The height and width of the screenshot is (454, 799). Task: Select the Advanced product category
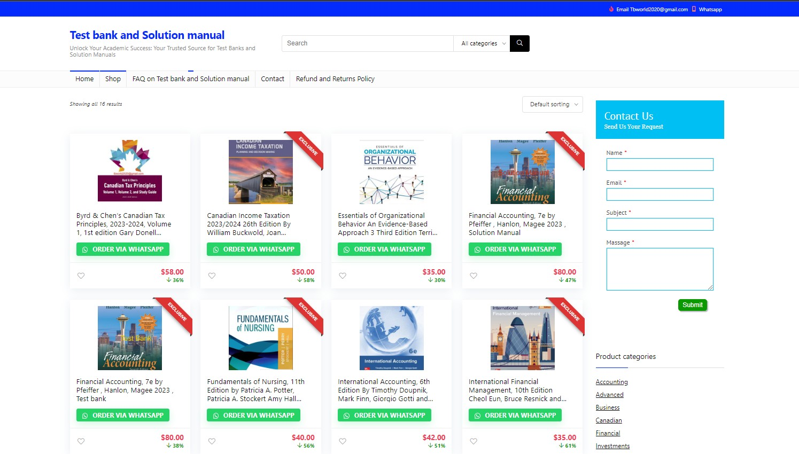610,395
